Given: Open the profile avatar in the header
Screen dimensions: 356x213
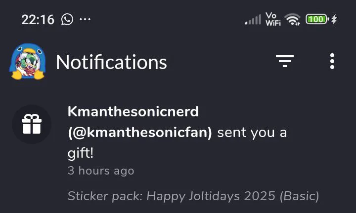Looking at the screenshot, I should (x=27, y=62).
